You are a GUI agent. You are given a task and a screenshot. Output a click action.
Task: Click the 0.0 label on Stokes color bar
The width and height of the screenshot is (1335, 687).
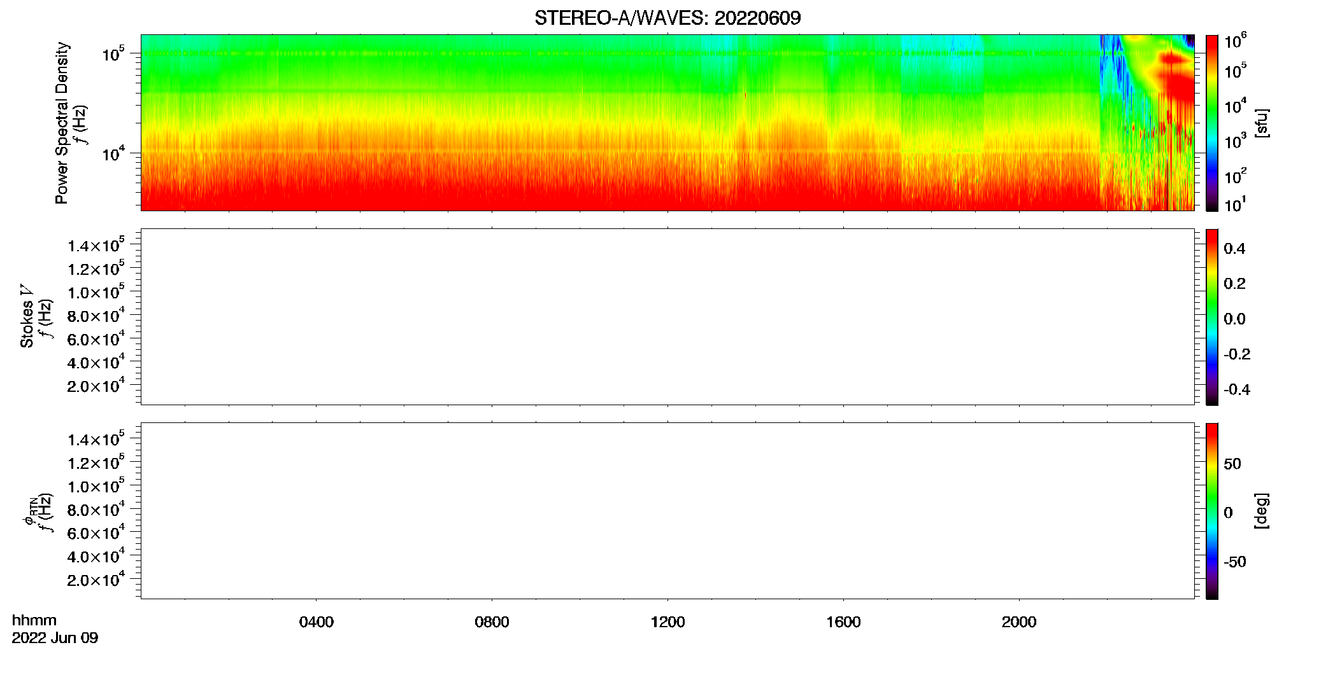[1234, 319]
